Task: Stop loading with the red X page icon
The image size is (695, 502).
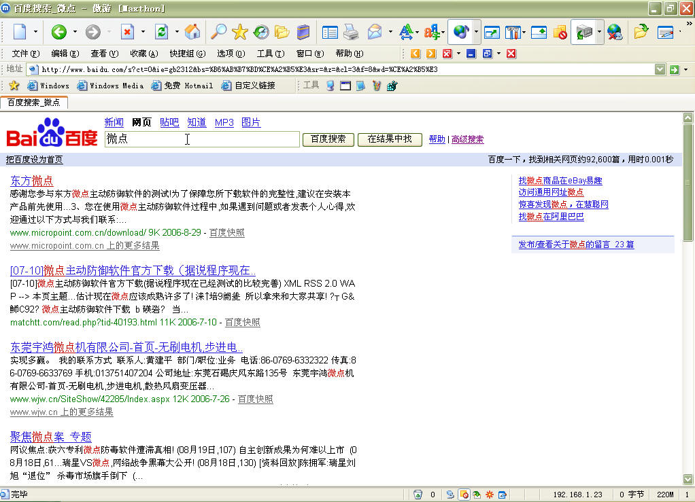Action: 127,32
